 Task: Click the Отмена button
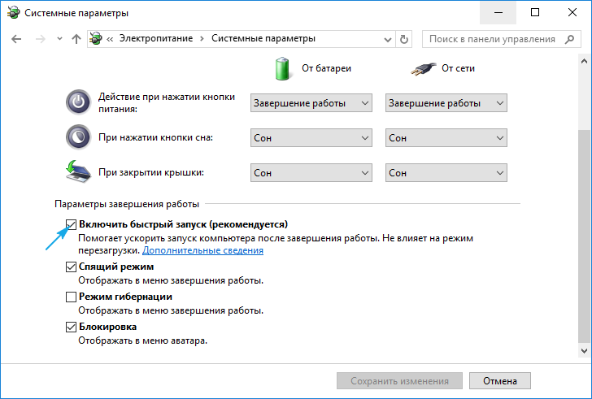[499, 380]
